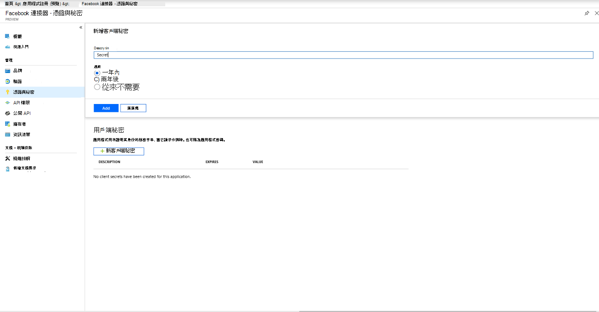Pin this blade with the pin icon
Image resolution: width=599 pixels, height=312 pixels.
pos(586,13)
